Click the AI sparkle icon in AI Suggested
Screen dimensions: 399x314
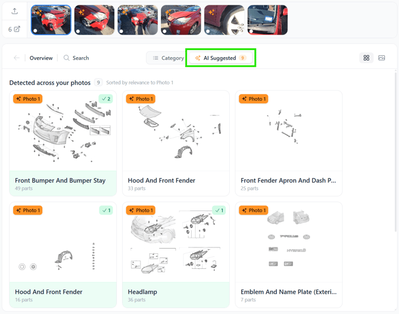coord(198,58)
